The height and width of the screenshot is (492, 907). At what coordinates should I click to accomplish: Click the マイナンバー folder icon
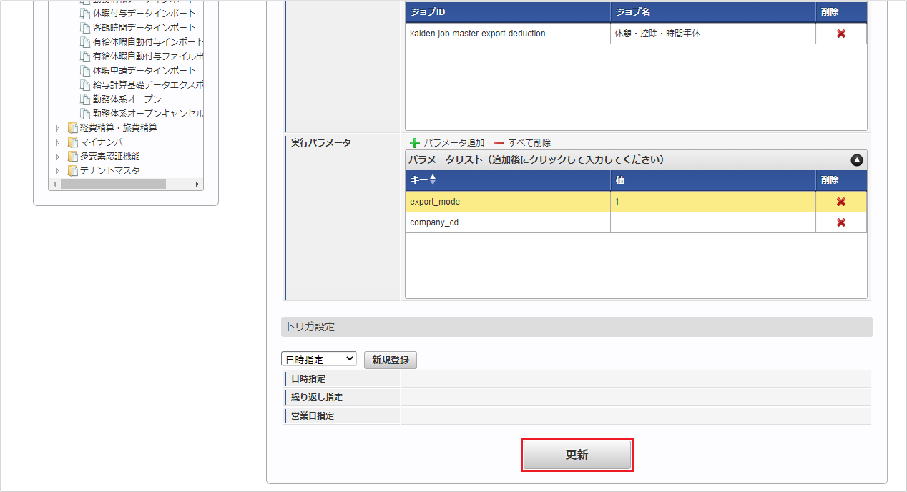(x=72, y=142)
